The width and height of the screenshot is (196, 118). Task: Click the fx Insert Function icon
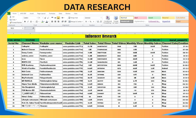coord(33,28)
